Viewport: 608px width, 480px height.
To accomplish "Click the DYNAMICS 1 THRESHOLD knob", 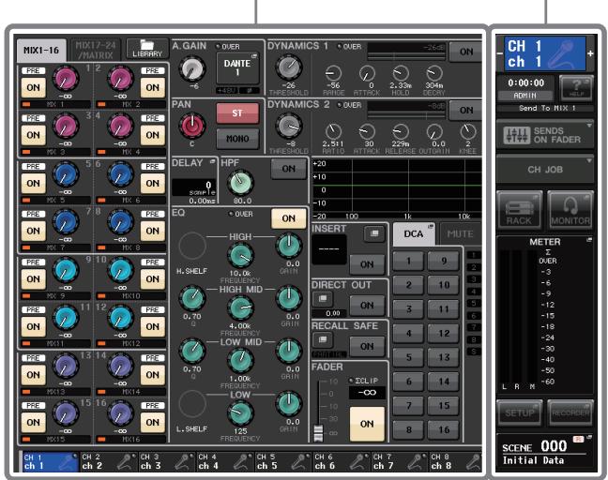I will (289, 67).
